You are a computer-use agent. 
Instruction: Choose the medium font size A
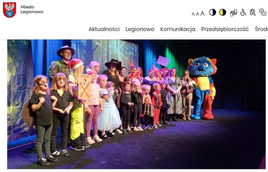197,14
